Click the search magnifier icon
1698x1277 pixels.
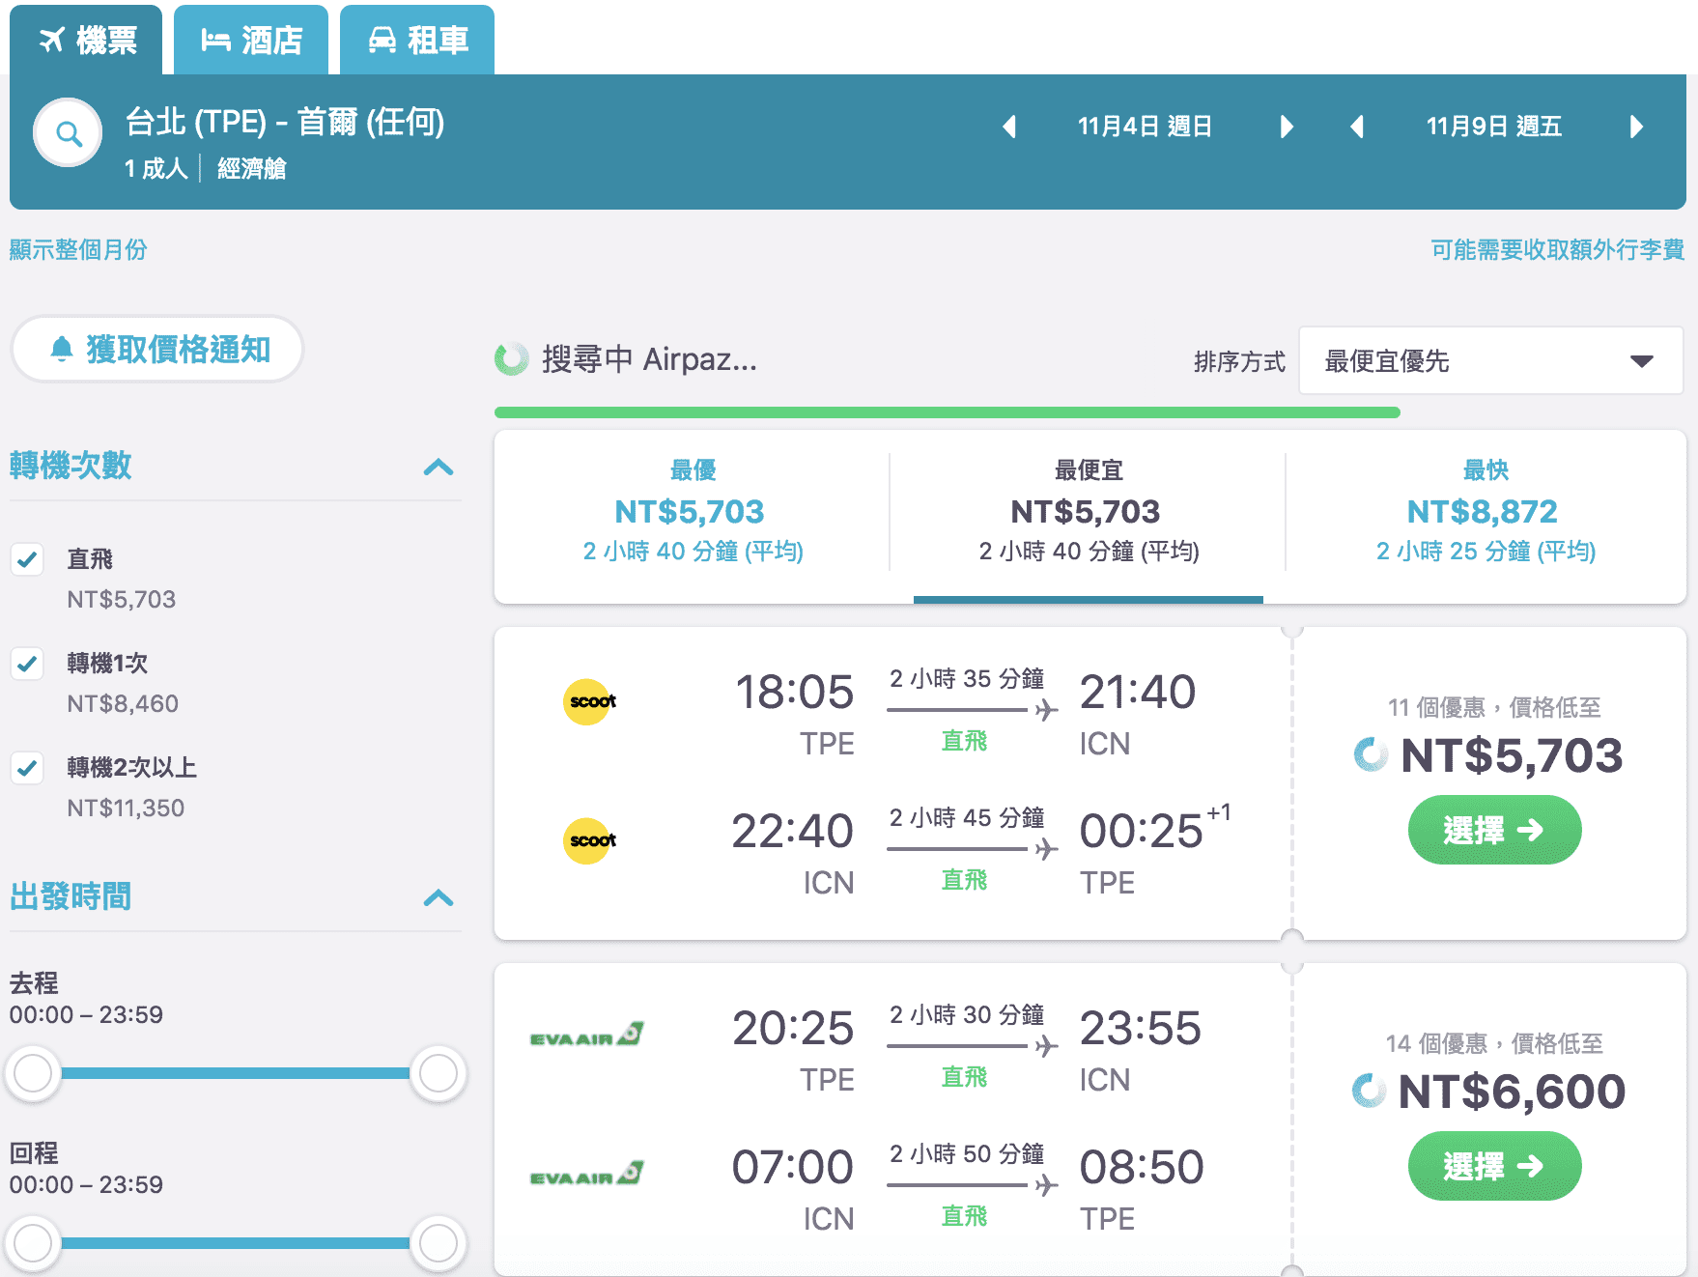(66, 132)
